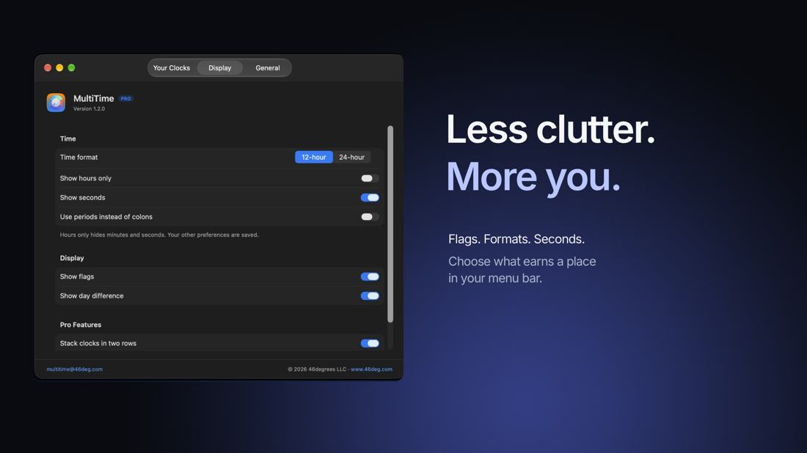Close the MultiTime window with red button
The height and width of the screenshot is (453, 807).
click(48, 68)
